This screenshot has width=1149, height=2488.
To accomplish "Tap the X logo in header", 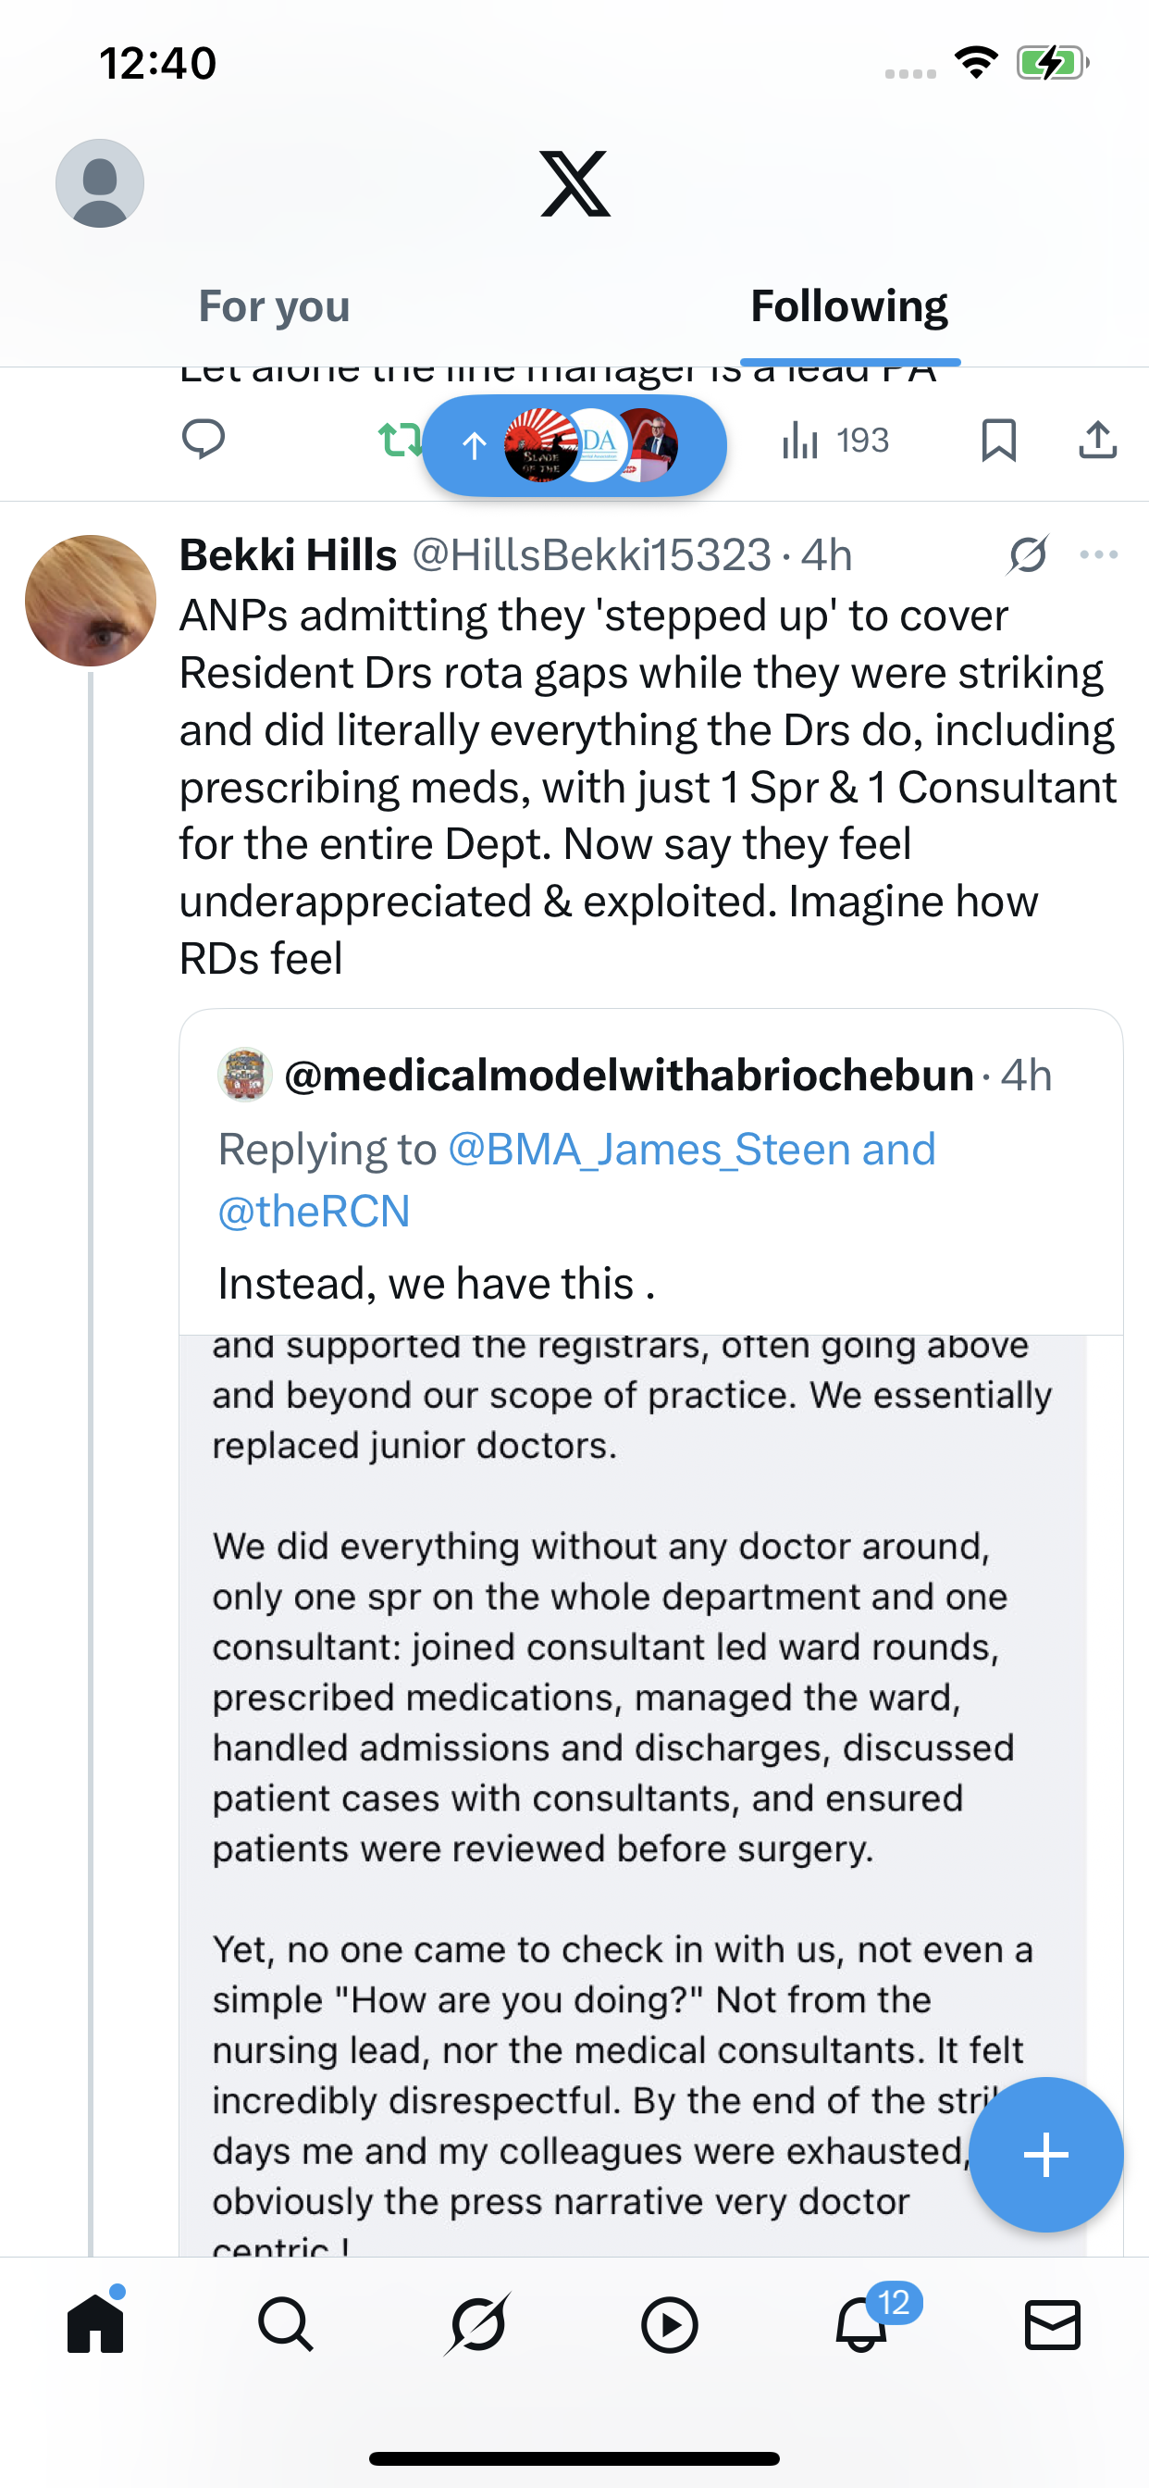I will click(574, 183).
